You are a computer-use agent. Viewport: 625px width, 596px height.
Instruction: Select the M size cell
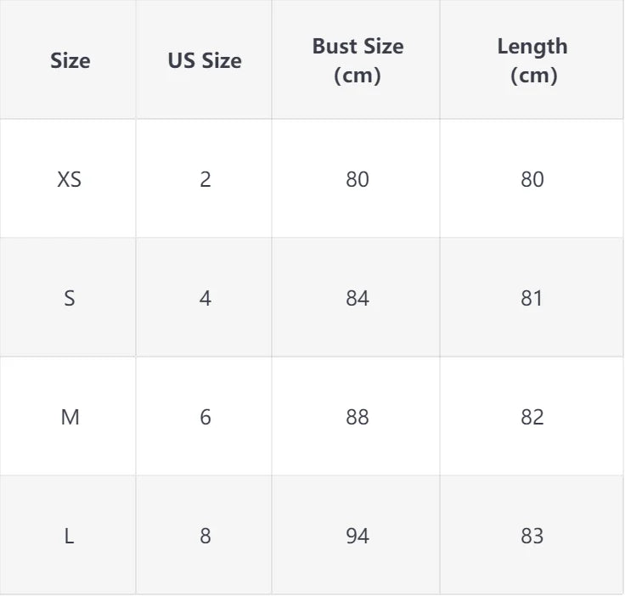coord(70,417)
